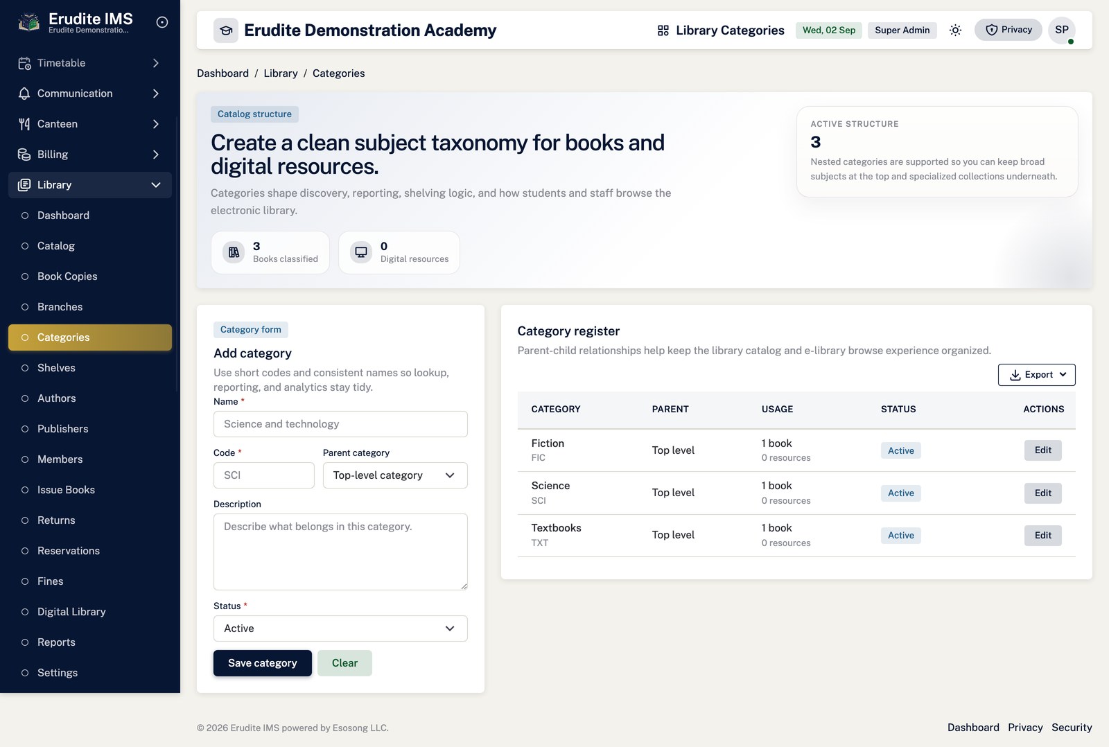Toggle light/dark theme sun icon
This screenshot has height=747, width=1109.
[955, 30]
